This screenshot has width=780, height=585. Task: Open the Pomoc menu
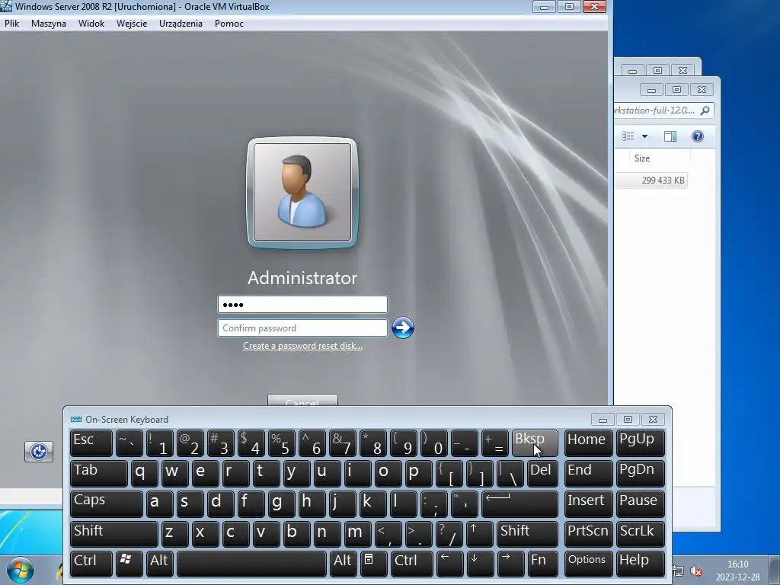pyautogui.click(x=229, y=24)
